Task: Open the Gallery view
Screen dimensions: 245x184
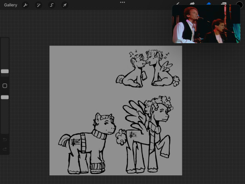Action: pyautogui.click(x=10, y=5)
